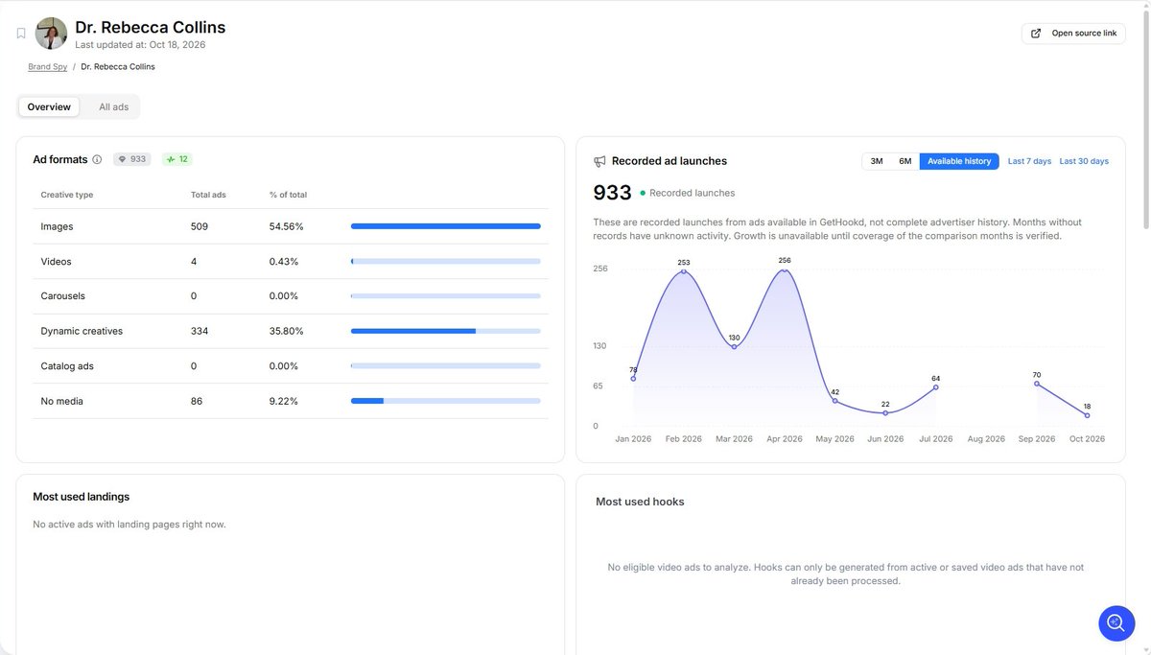The width and height of the screenshot is (1151, 655).
Task: Click the Feb 2026 data point labeled 253
Action: (x=684, y=271)
